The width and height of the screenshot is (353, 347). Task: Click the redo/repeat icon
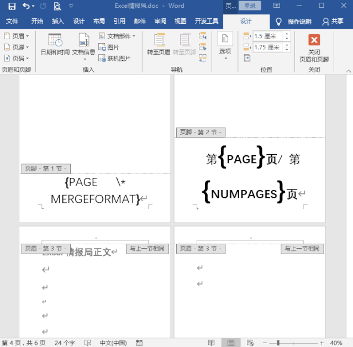[x=43, y=6]
